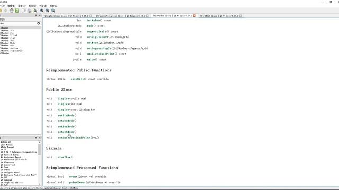
Task: Select QLCDNumber::Filled in the index list
Action: pos(8,35)
